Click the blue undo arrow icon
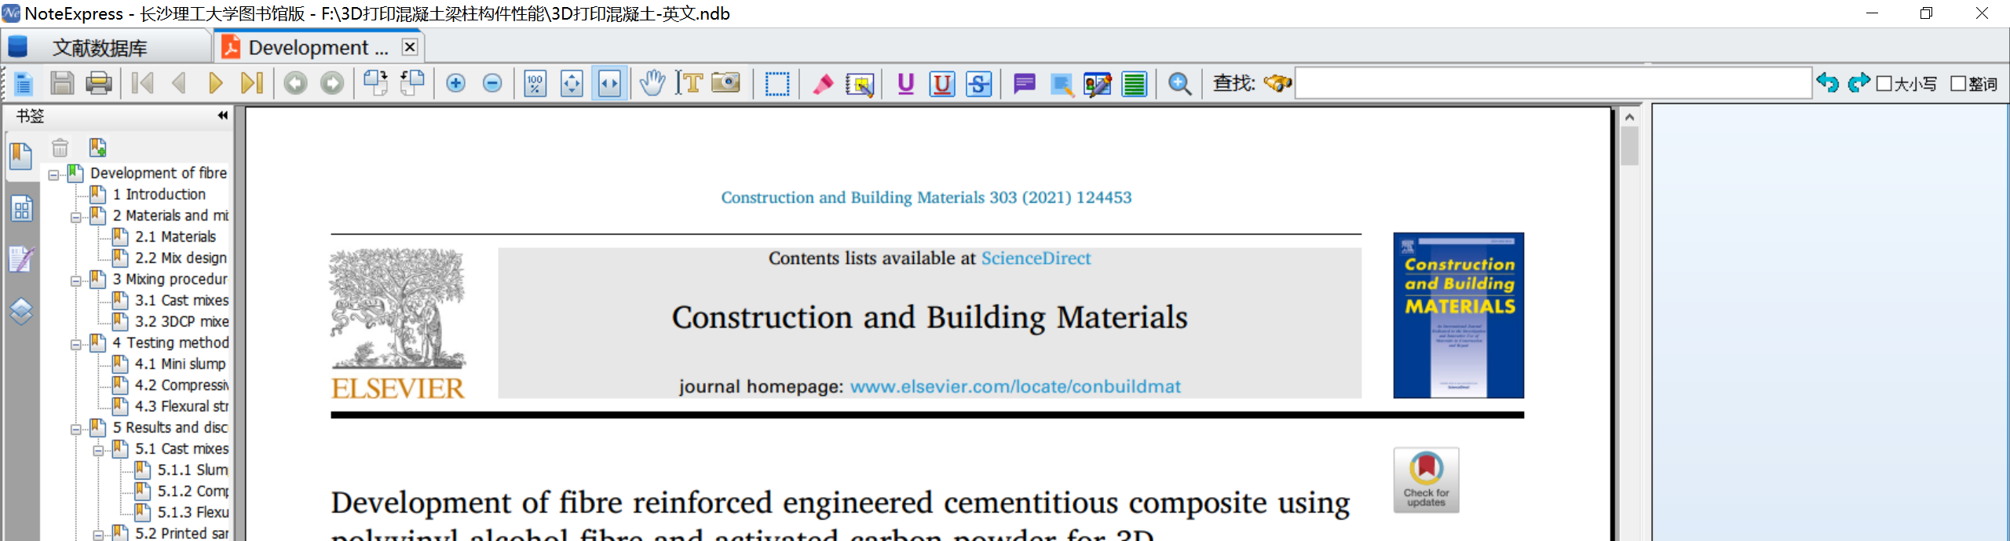The width and height of the screenshot is (2010, 541). [x=1828, y=82]
